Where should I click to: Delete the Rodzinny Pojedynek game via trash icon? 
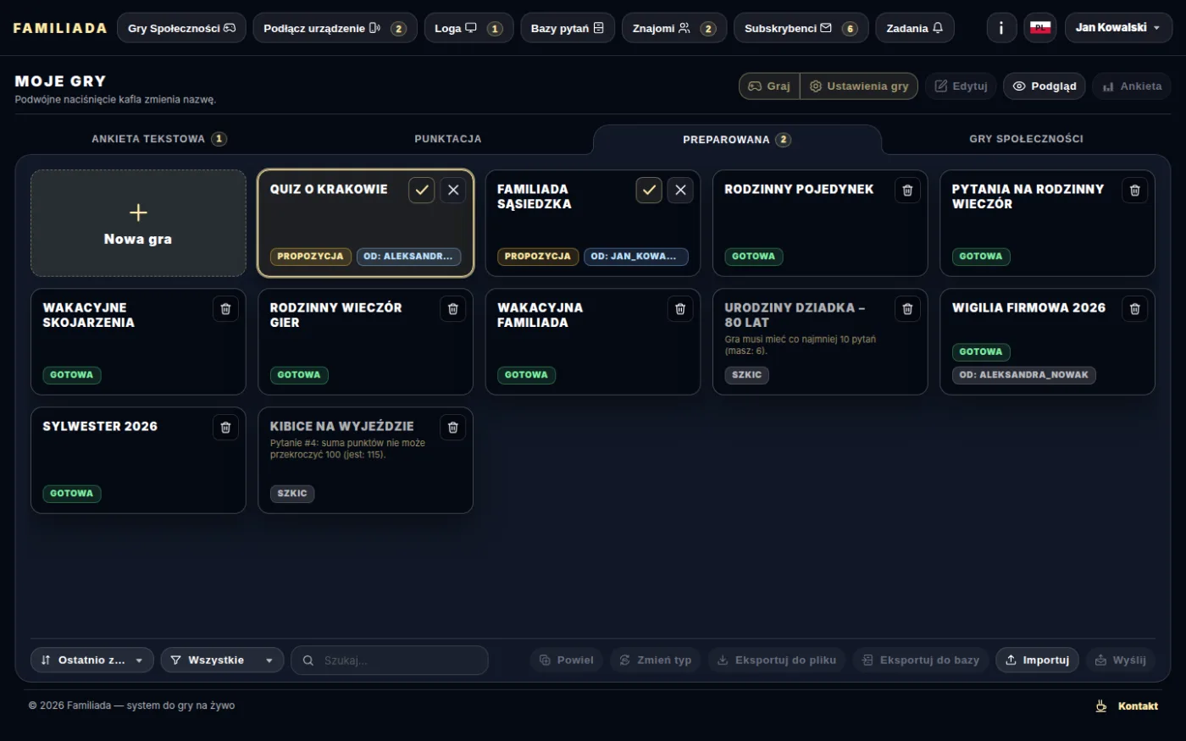pyautogui.click(x=907, y=190)
